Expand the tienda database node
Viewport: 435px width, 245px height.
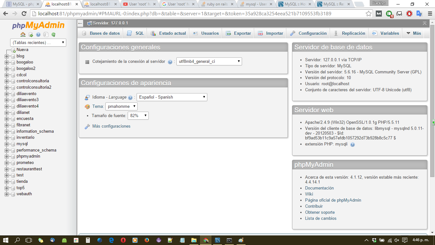[7, 182]
